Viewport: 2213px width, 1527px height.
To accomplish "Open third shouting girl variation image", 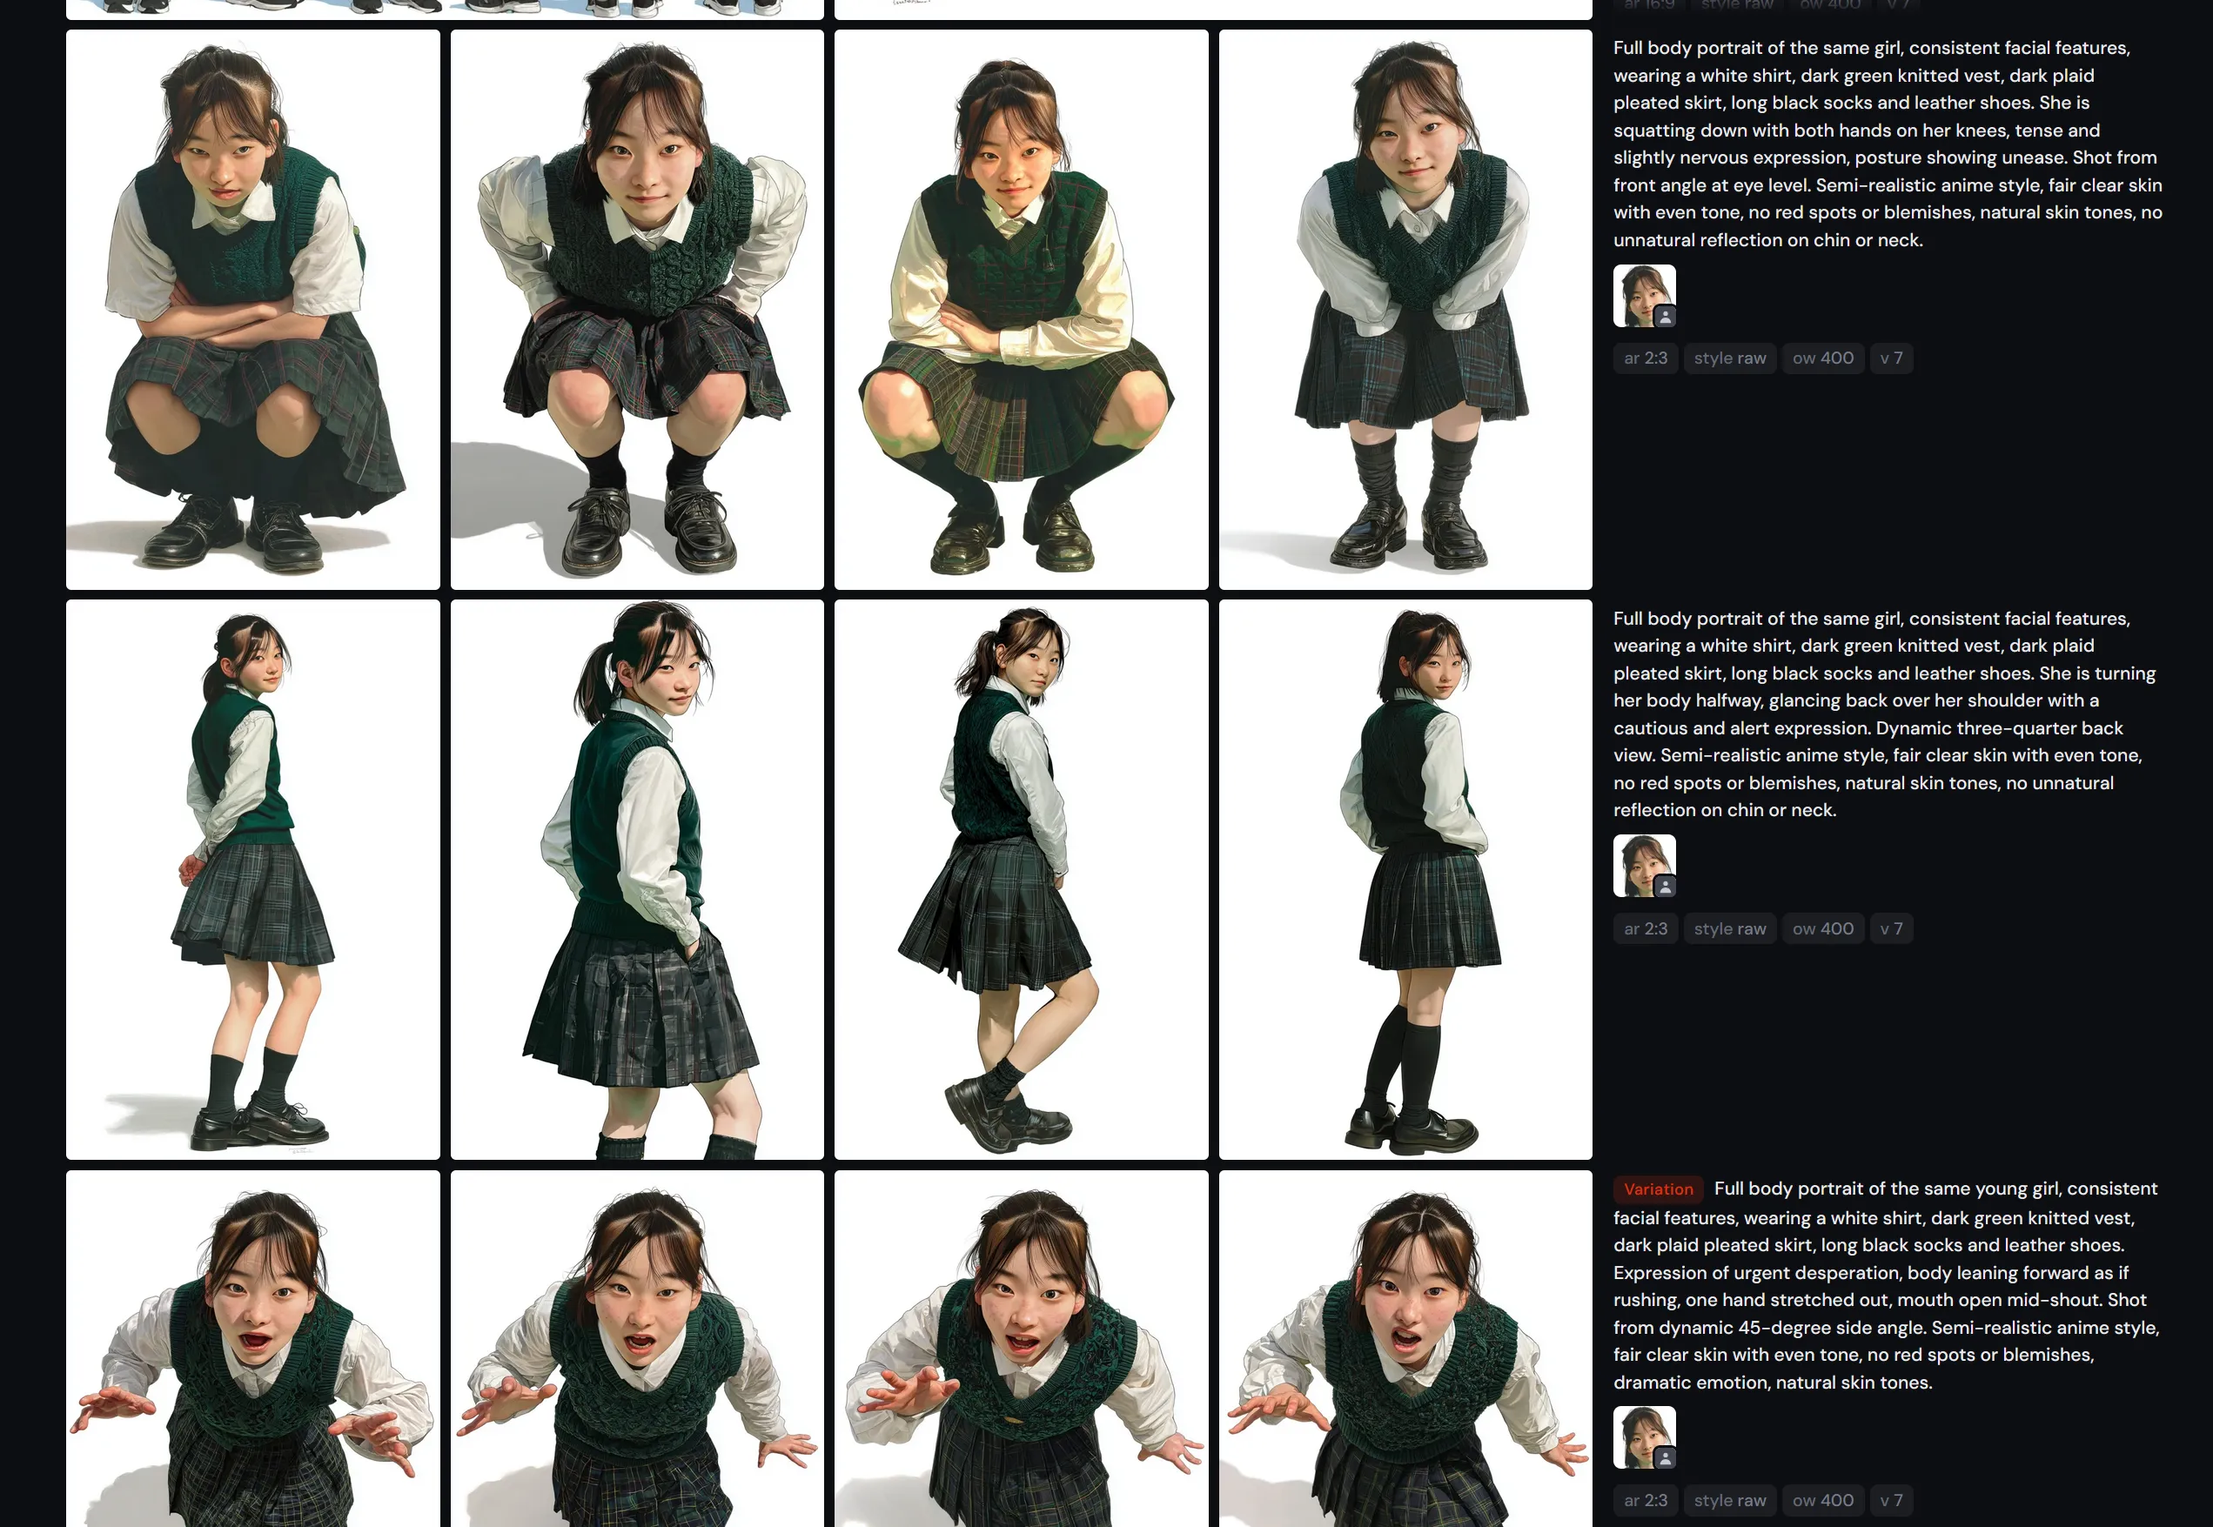I will pos(1021,1348).
